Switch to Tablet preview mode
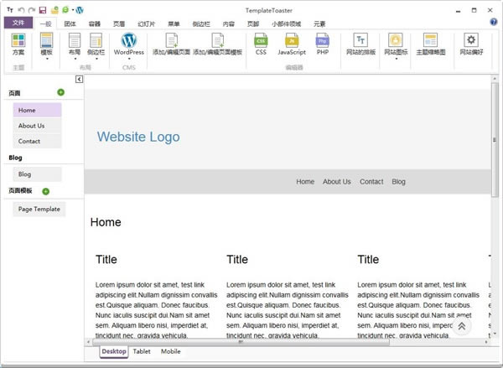The image size is (503, 368). click(142, 351)
